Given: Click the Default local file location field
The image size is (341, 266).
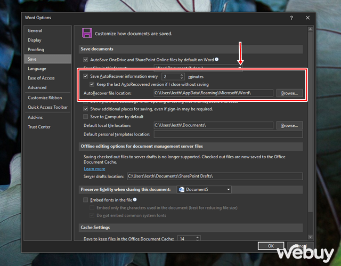Looking at the screenshot, I should (x=213, y=125).
